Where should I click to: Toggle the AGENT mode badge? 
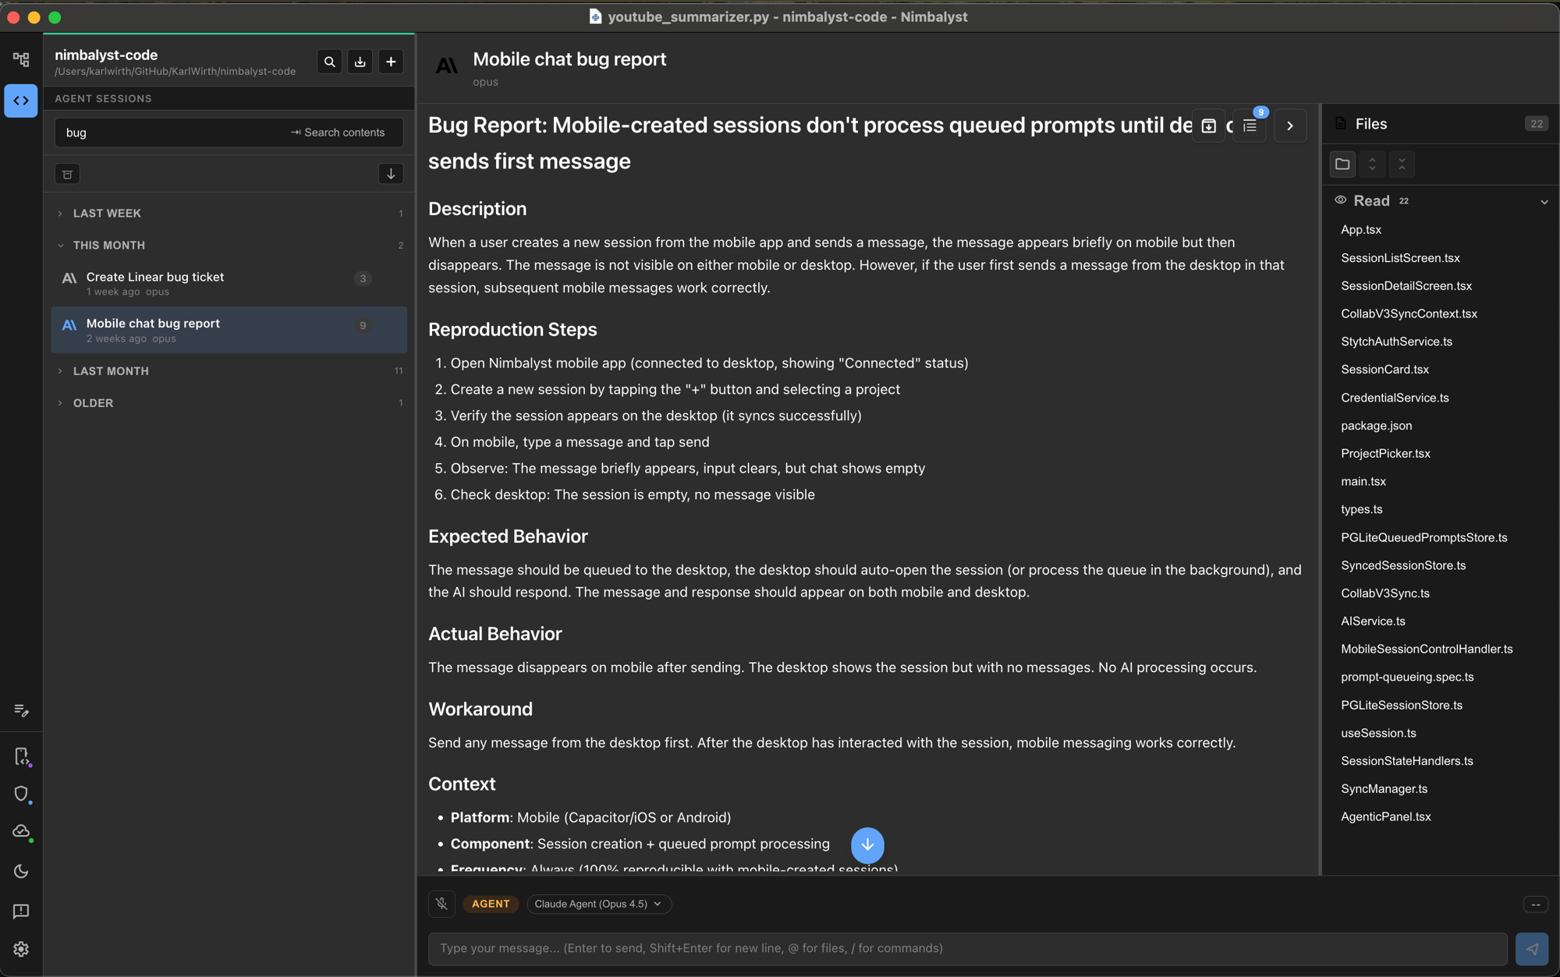[x=491, y=904]
